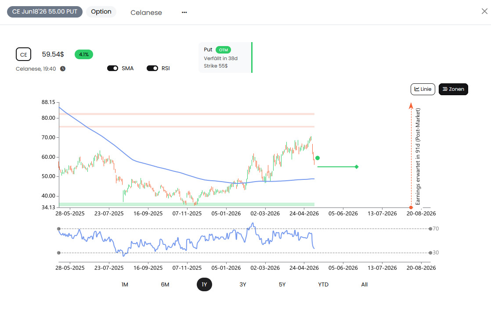Switch chart to Linie view

(x=423, y=89)
